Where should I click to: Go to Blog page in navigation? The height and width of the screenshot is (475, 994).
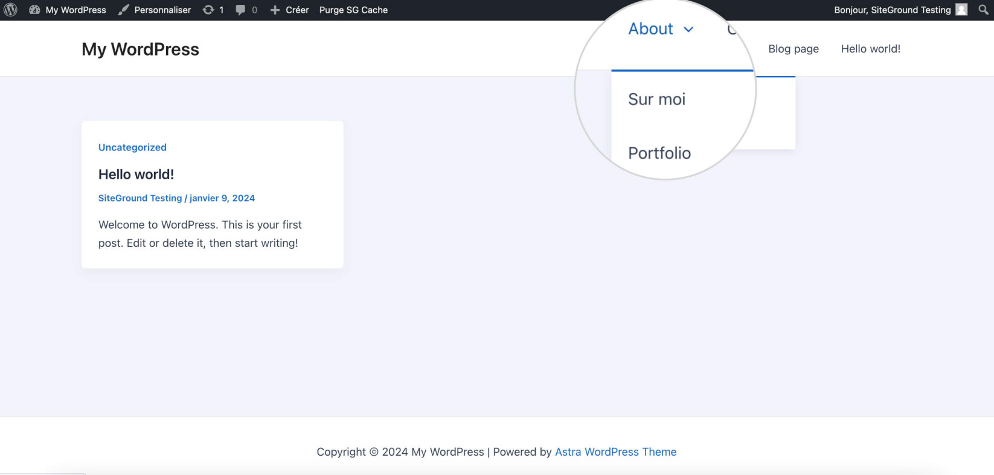coord(794,49)
